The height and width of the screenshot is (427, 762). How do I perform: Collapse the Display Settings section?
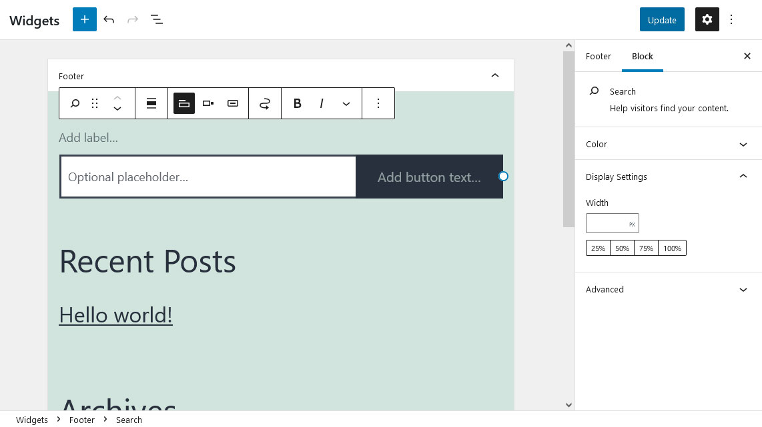coord(667,177)
